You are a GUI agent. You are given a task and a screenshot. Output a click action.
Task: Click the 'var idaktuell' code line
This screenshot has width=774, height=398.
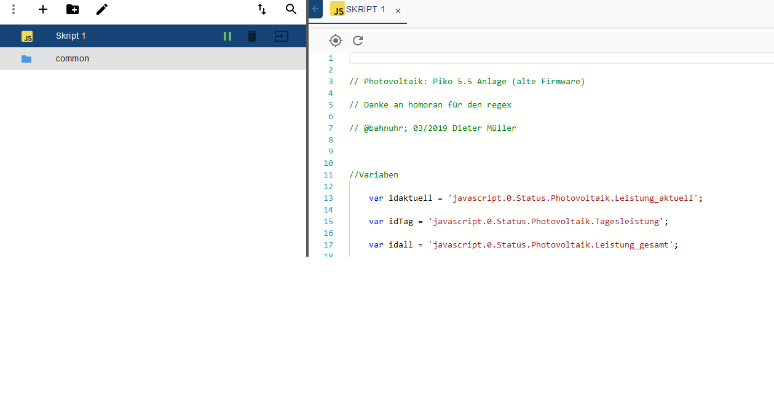[536, 198]
